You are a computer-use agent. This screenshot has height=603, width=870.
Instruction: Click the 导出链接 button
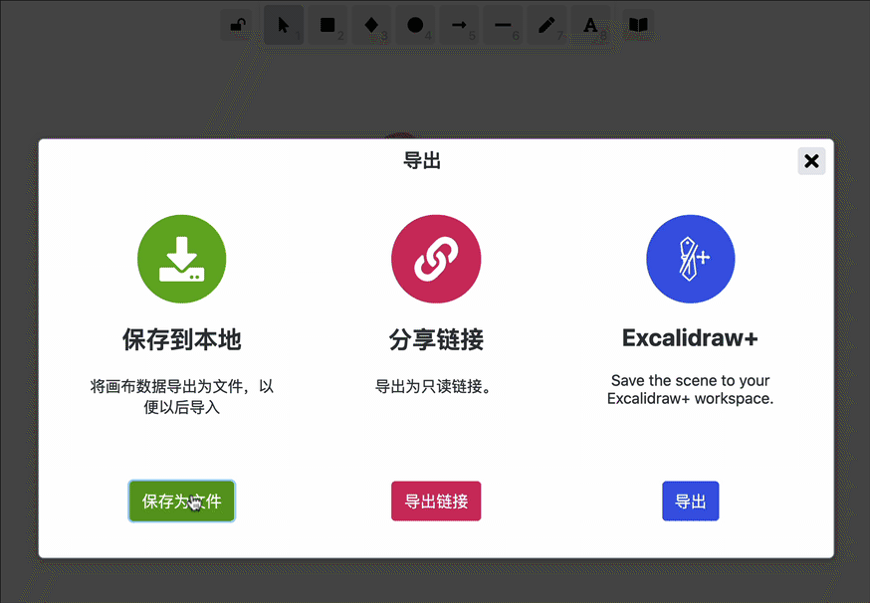436,501
